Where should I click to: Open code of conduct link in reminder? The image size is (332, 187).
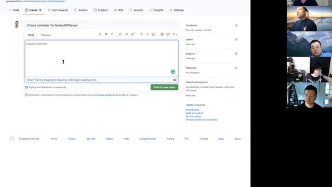(129, 95)
